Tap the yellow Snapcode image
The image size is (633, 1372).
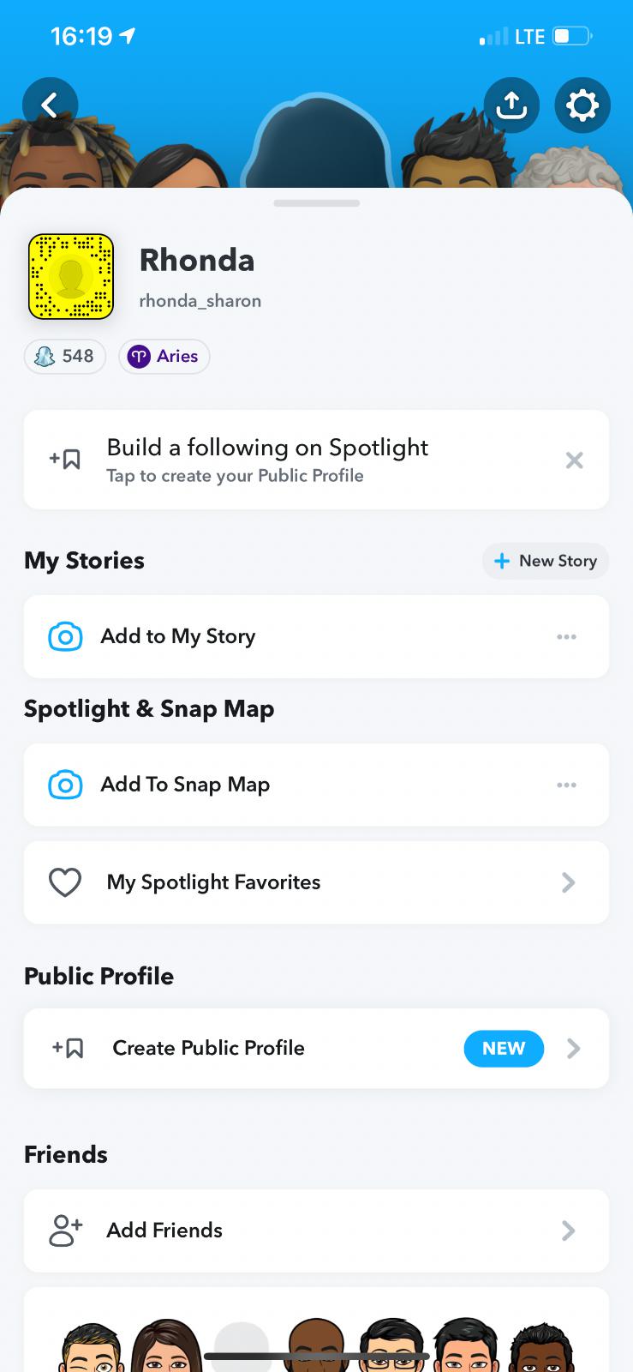pyautogui.click(x=71, y=276)
